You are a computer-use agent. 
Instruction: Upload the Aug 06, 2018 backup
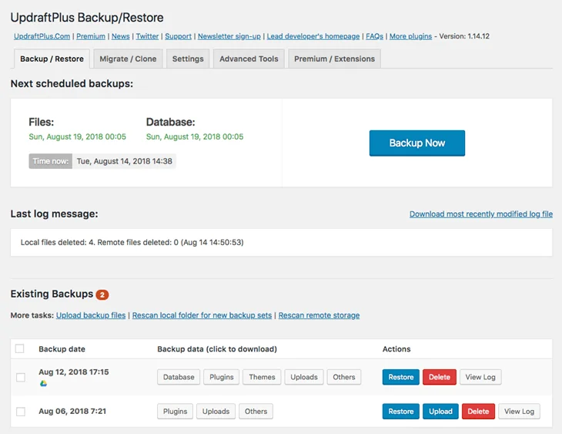440,412
